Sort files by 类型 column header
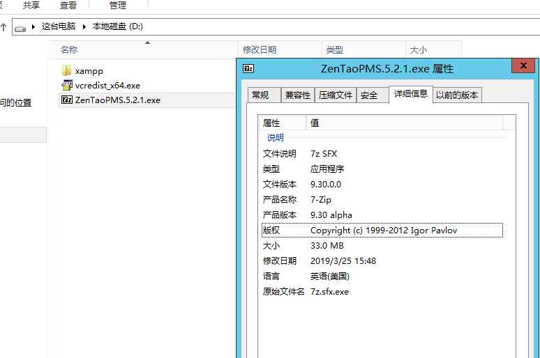Screen dimensions: 540x358 pyautogui.click(x=363, y=50)
